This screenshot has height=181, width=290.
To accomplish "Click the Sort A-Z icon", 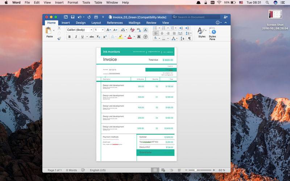I will click(182, 38).
